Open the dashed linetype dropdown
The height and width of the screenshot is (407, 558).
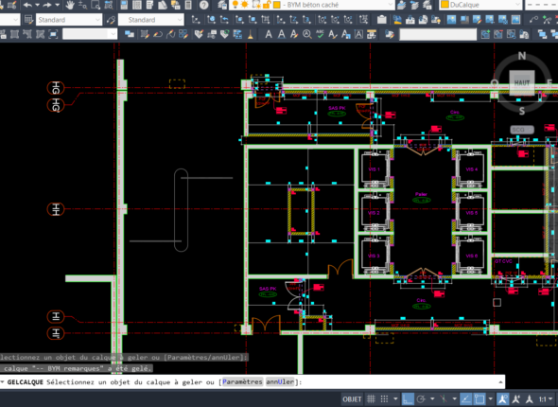pos(542,5)
